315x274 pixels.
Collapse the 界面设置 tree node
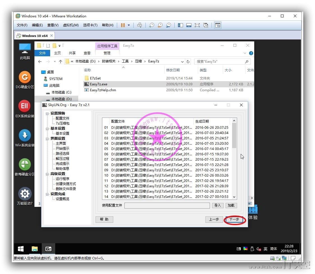47,139
